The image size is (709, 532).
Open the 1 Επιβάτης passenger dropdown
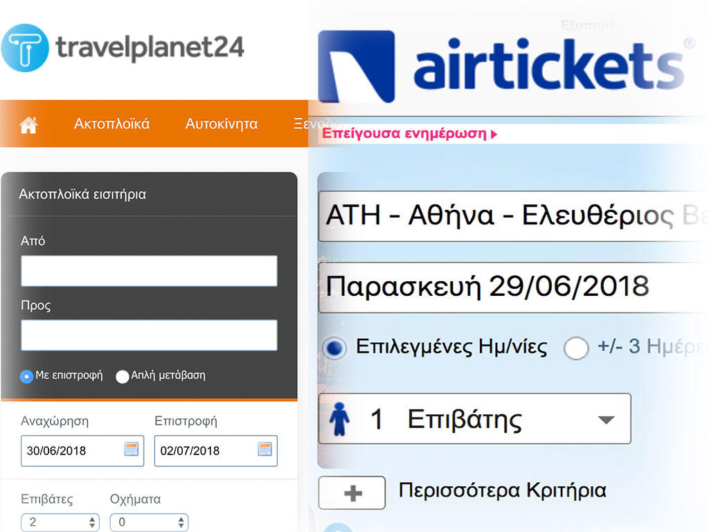[x=475, y=418]
